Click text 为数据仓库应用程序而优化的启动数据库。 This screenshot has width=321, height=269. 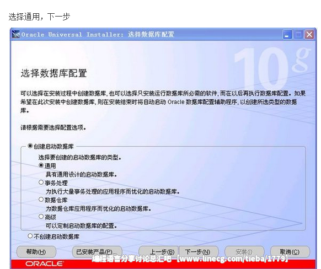tap(99, 209)
